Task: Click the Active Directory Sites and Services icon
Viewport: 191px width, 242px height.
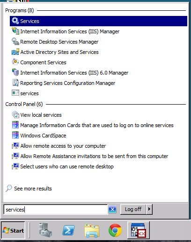Action: [x=15, y=52]
